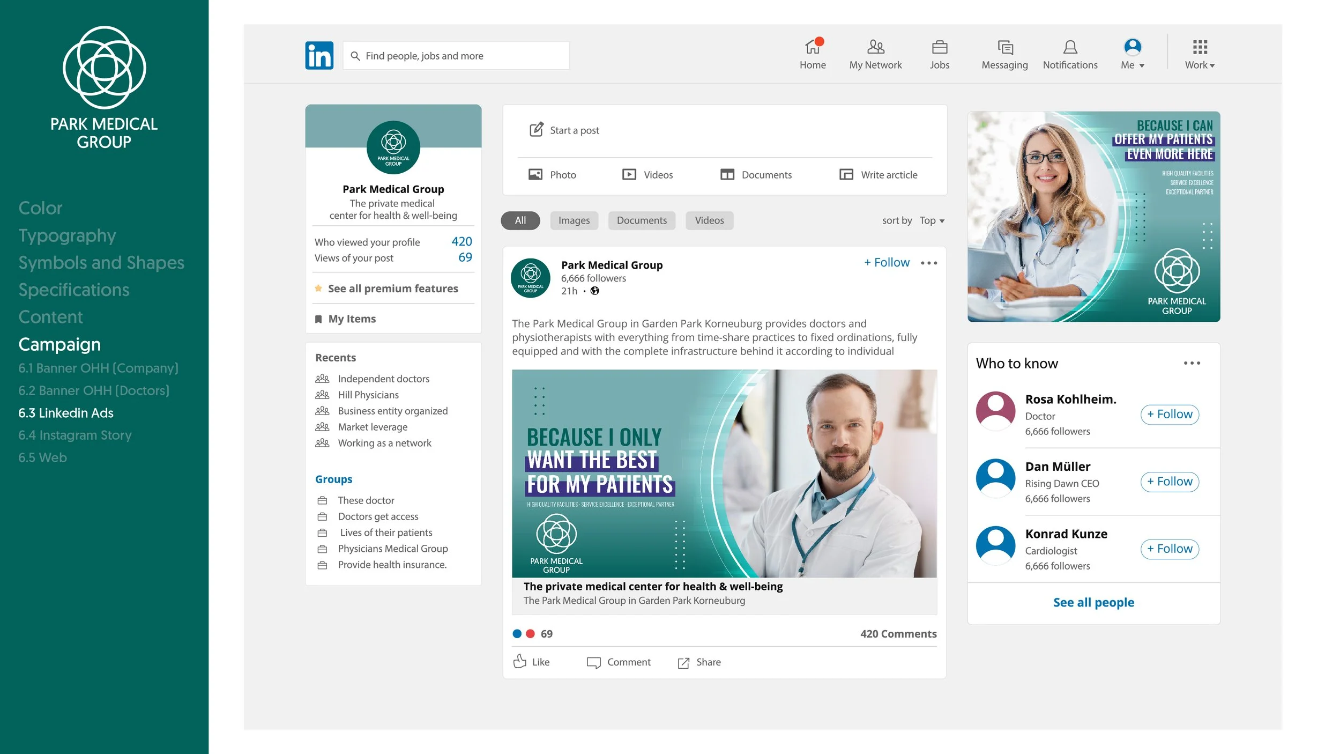1340x754 pixels.
Task: Click the Share icon under the post
Action: point(683,663)
